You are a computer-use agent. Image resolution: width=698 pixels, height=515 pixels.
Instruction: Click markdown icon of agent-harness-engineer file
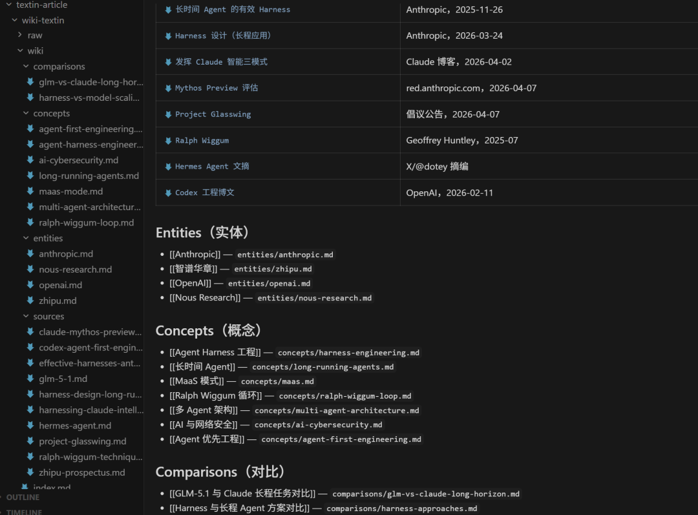click(30, 144)
